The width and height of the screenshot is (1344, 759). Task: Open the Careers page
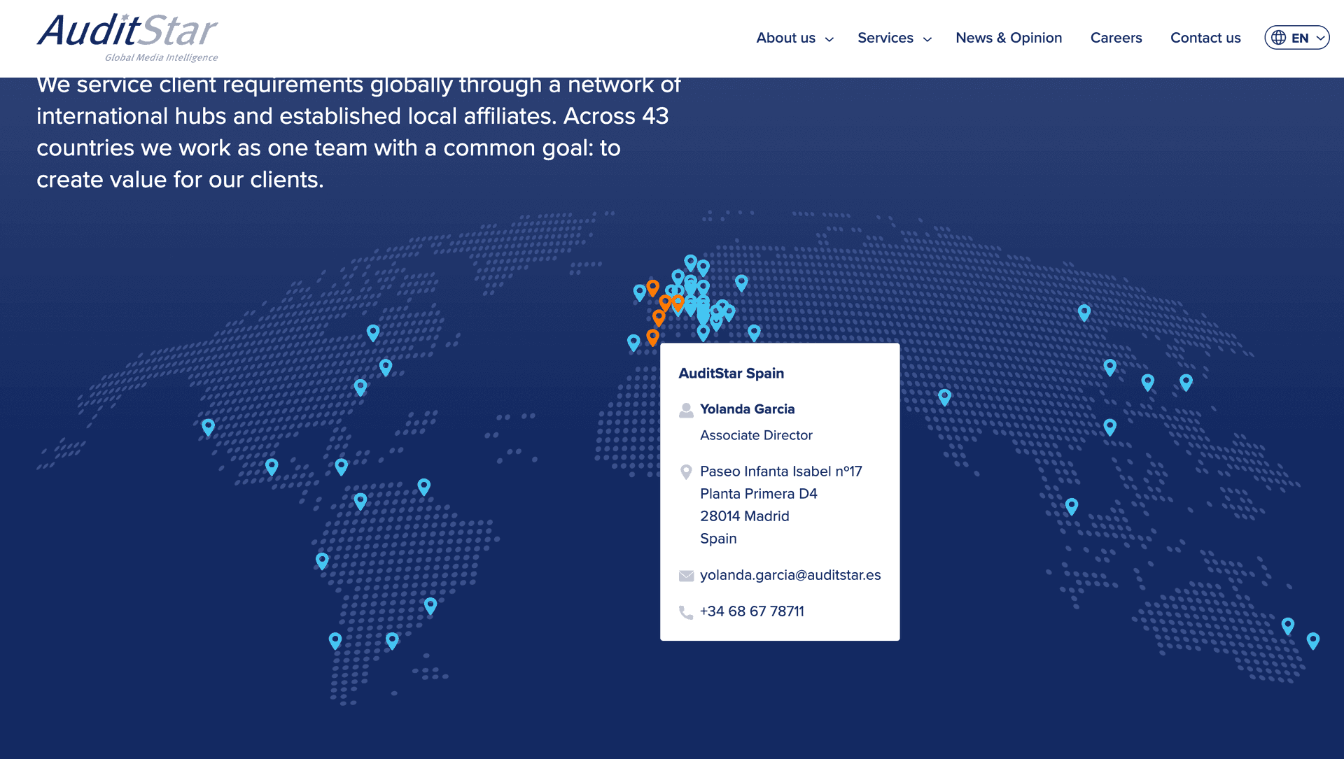tap(1116, 38)
